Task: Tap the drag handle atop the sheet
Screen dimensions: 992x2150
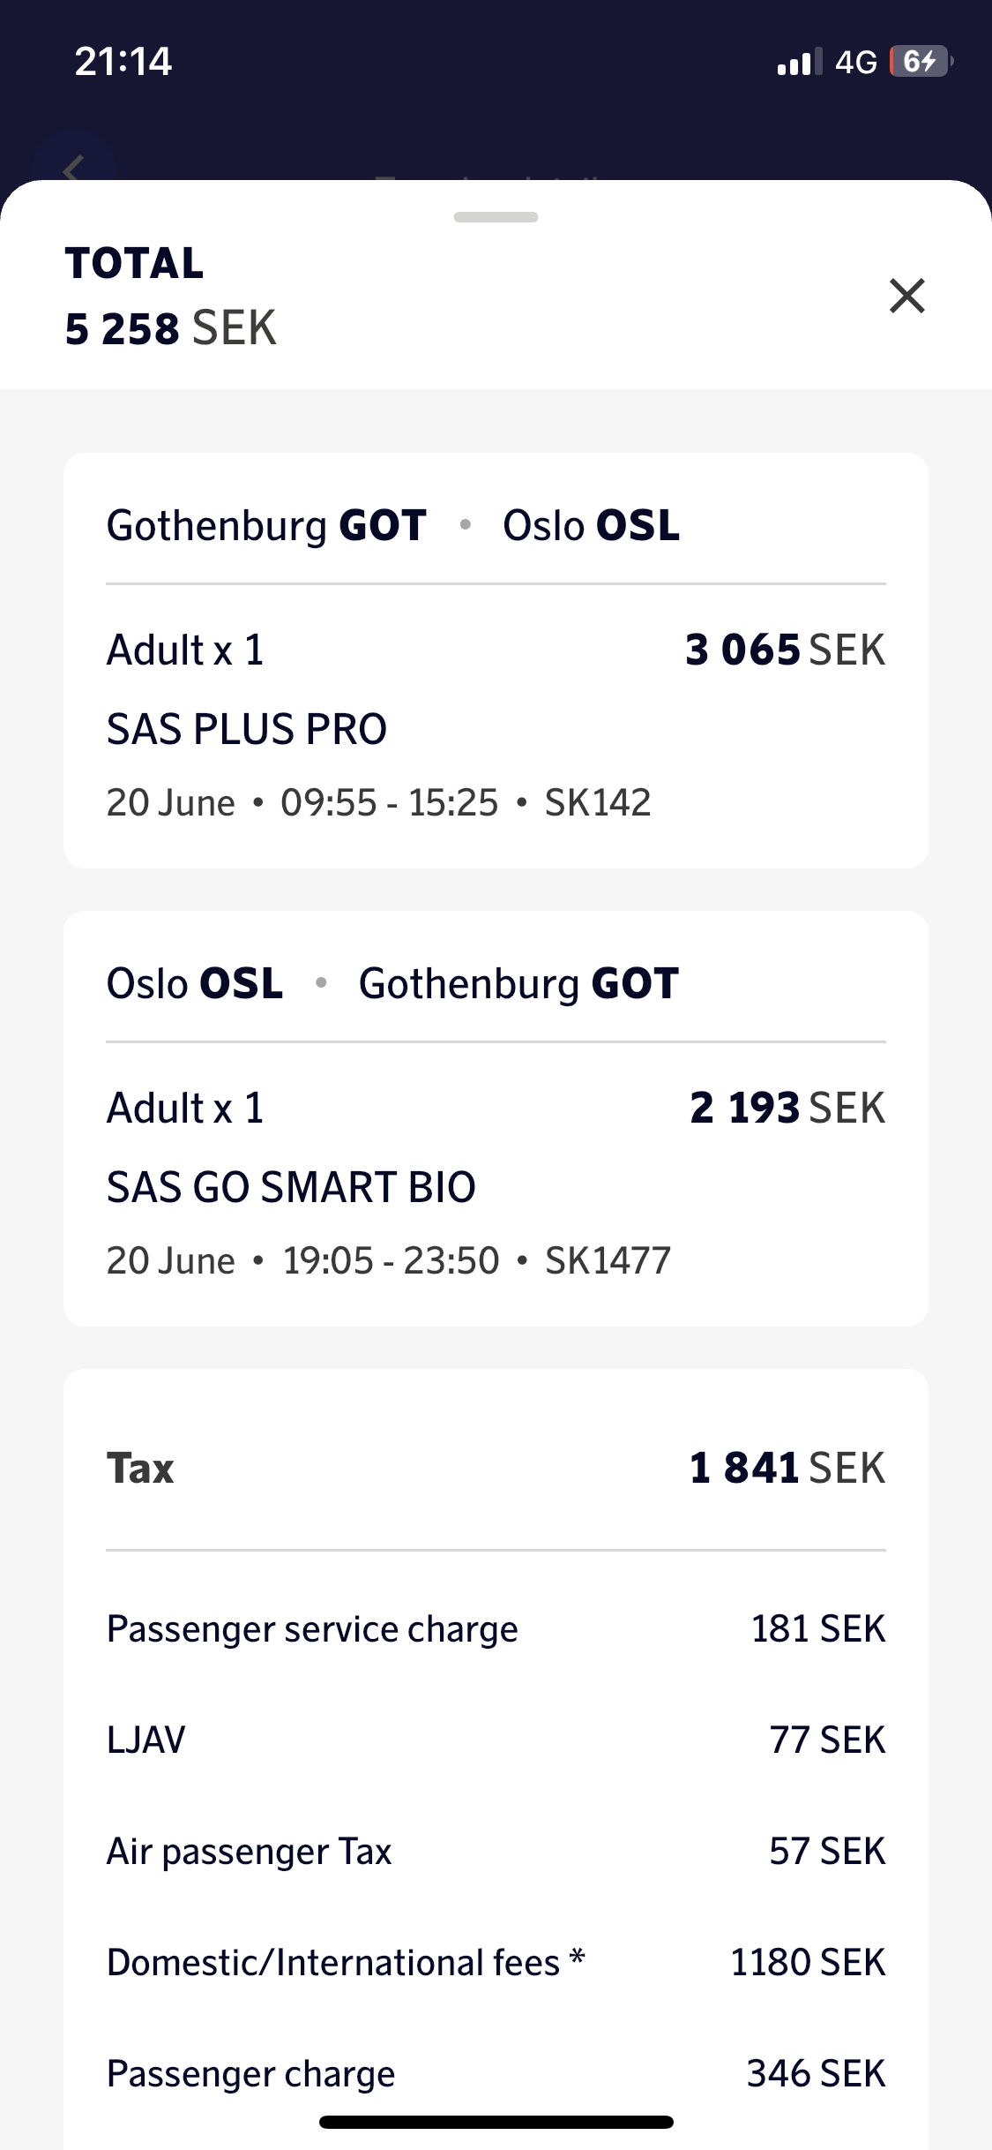Action: (496, 217)
